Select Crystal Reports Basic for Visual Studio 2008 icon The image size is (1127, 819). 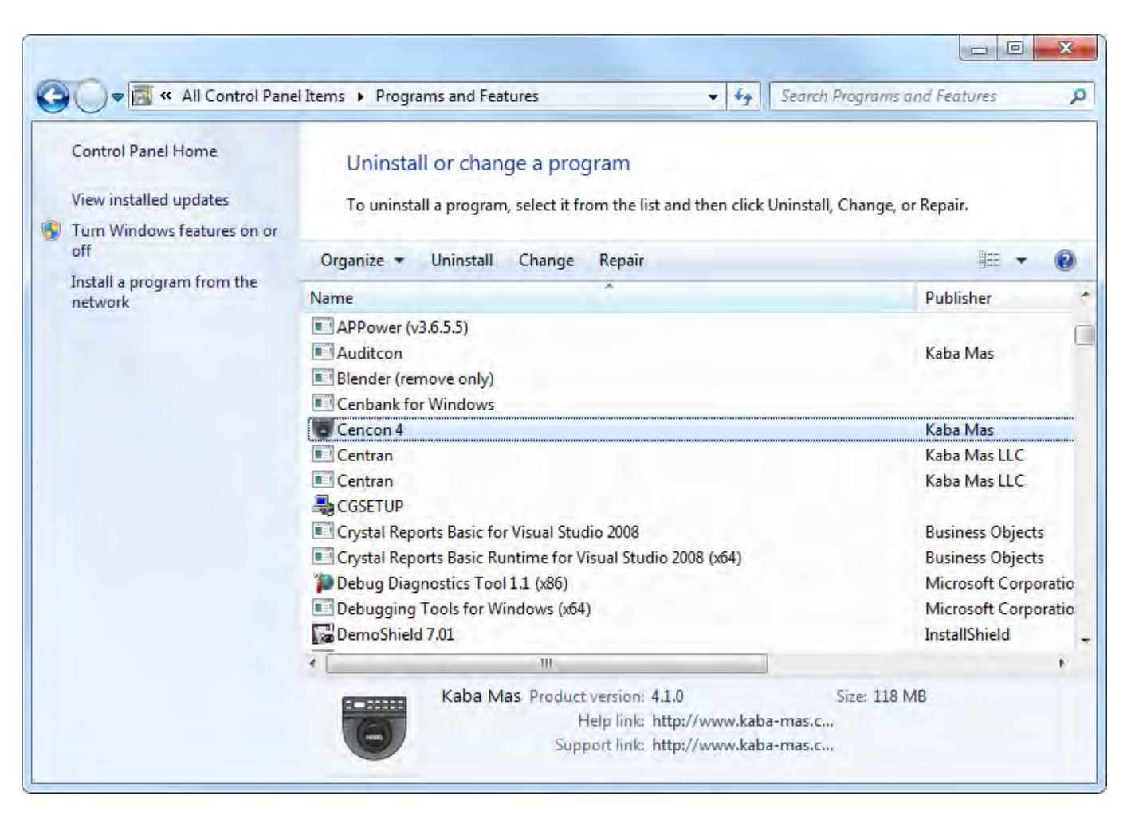click(x=322, y=531)
